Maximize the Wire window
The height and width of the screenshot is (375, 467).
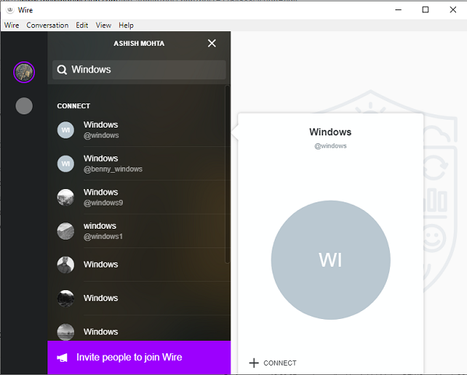(x=426, y=10)
